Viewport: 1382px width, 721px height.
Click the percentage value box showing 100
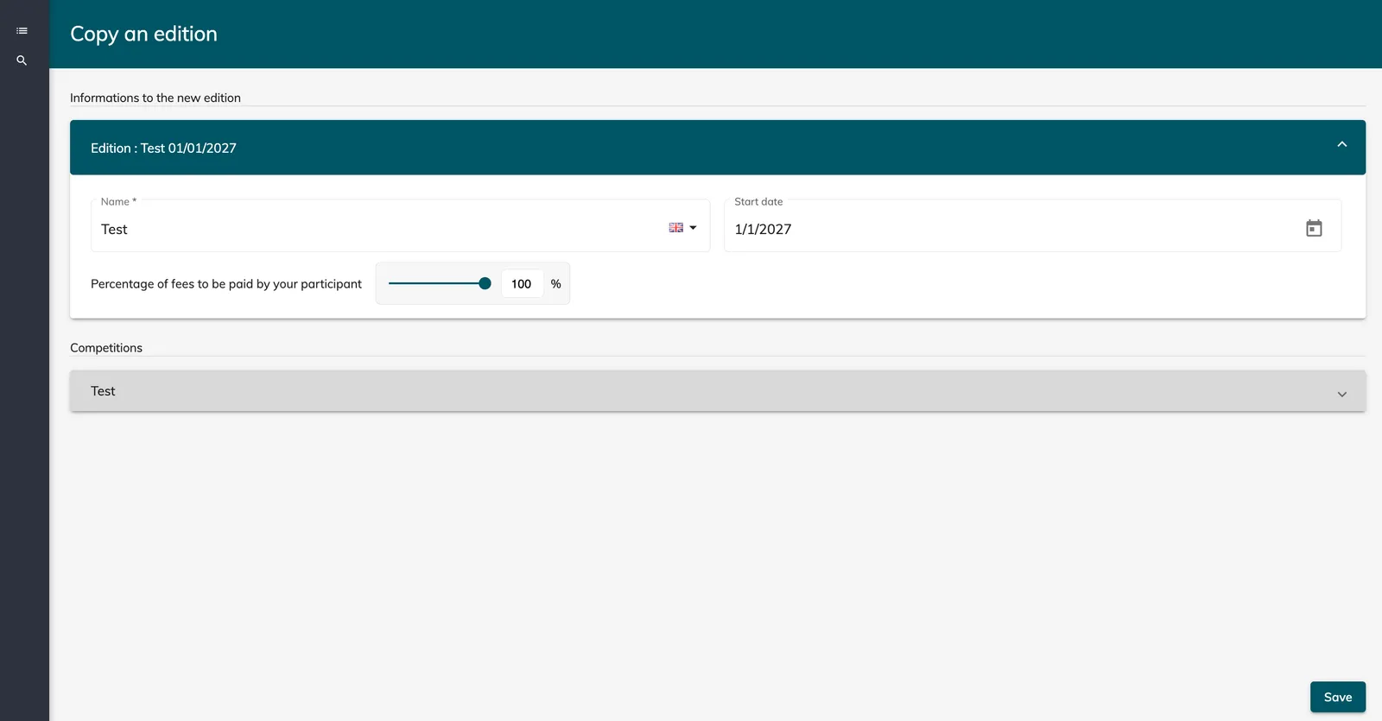(x=522, y=283)
